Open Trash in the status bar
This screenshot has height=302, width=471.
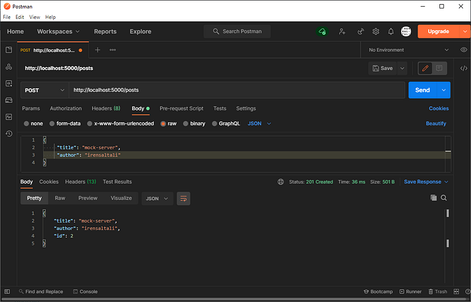coord(437,291)
